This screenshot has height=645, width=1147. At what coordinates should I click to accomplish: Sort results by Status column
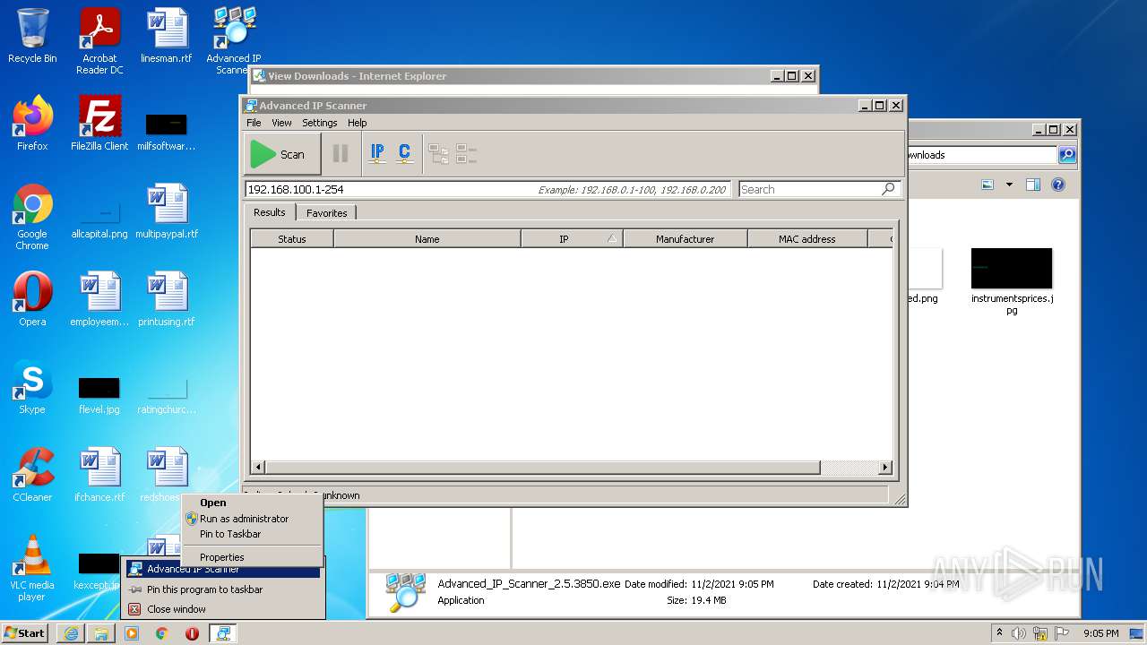(292, 239)
